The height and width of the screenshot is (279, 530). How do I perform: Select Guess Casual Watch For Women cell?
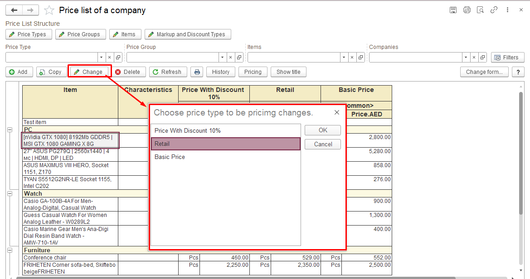tap(70, 219)
